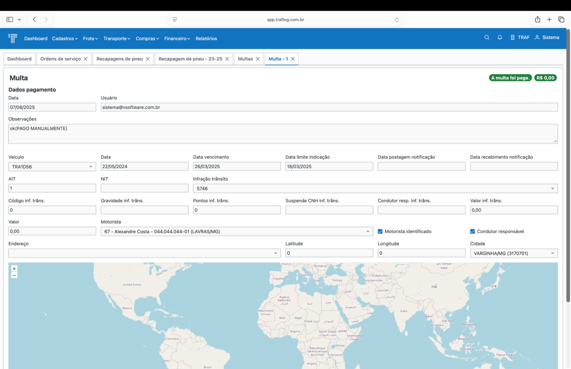
Task: Click the Data vencimento input field
Action: click(x=236, y=167)
